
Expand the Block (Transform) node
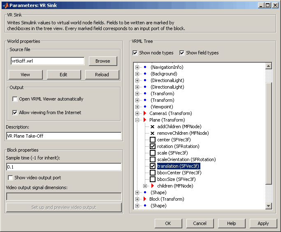[x=137, y=199]
